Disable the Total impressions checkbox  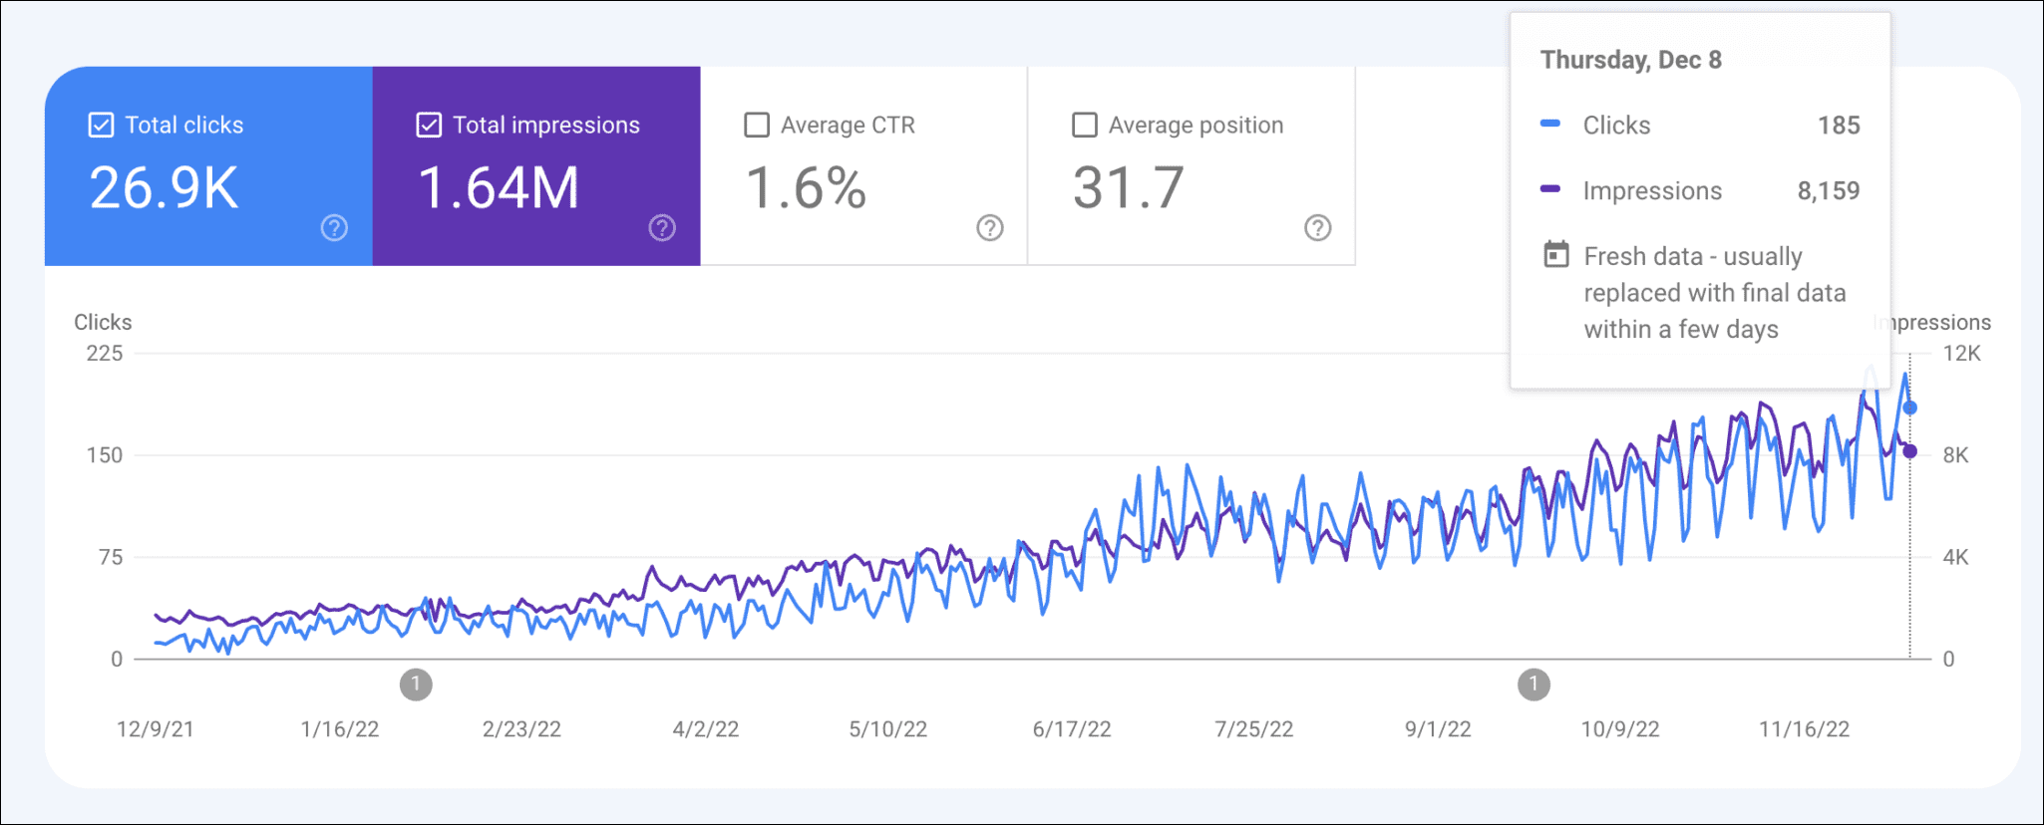(x=429, y=125)
